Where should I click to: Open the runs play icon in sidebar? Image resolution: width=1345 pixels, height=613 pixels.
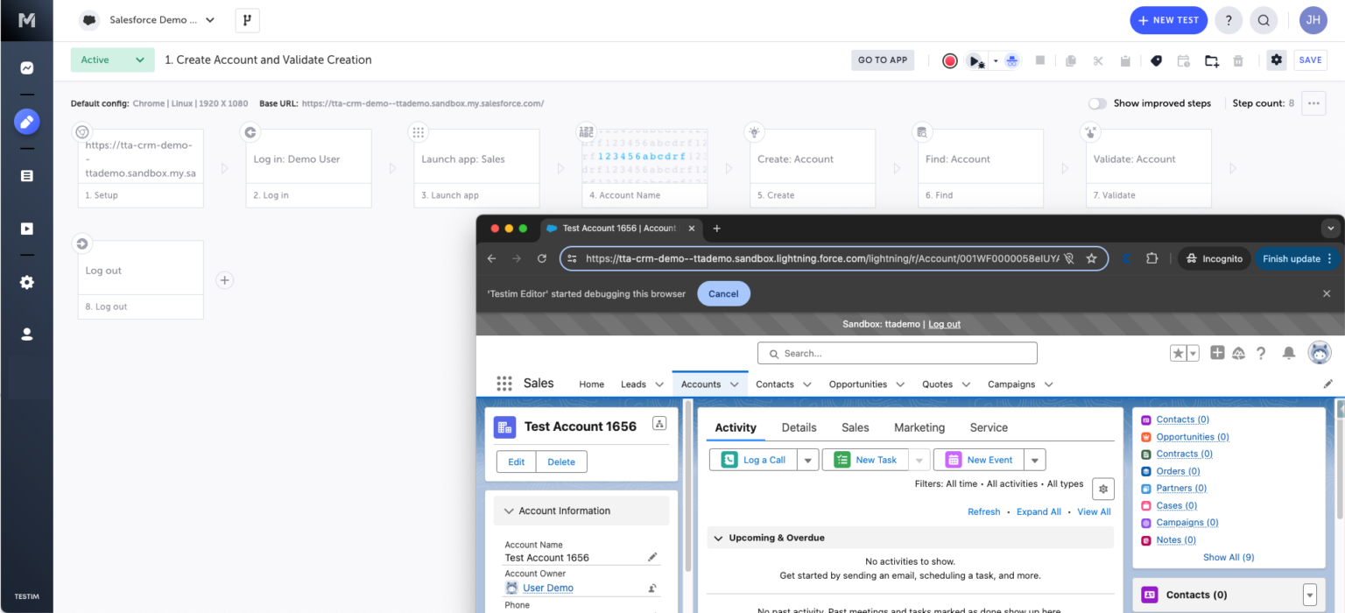pyautogui.click(x=26, y=229)
